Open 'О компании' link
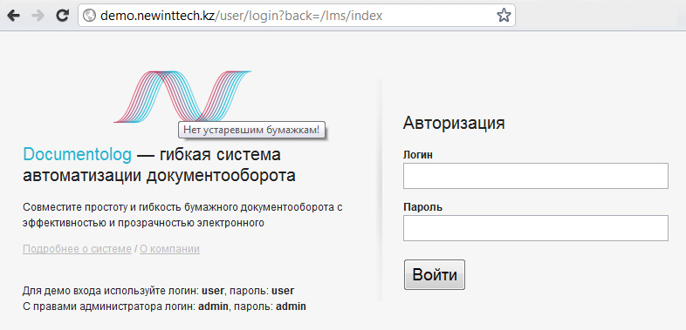The height and width of the screenshot is (330, 686). [x=169, y=249]
